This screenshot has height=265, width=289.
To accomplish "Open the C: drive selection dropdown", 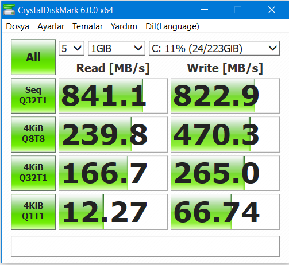I will click(x=214, y=48).
